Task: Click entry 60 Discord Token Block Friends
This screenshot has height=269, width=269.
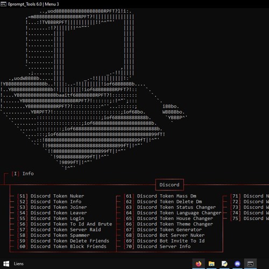Action: click(x=62, y=246)
